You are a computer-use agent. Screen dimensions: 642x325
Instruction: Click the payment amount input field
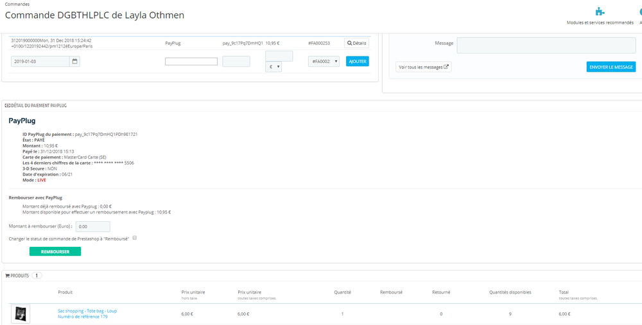pyautogui.click(x=279, y=56)
